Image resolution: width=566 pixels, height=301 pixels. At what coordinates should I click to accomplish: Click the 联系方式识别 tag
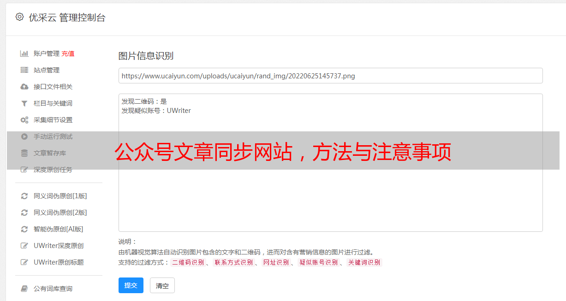click(x=233, y=262)
